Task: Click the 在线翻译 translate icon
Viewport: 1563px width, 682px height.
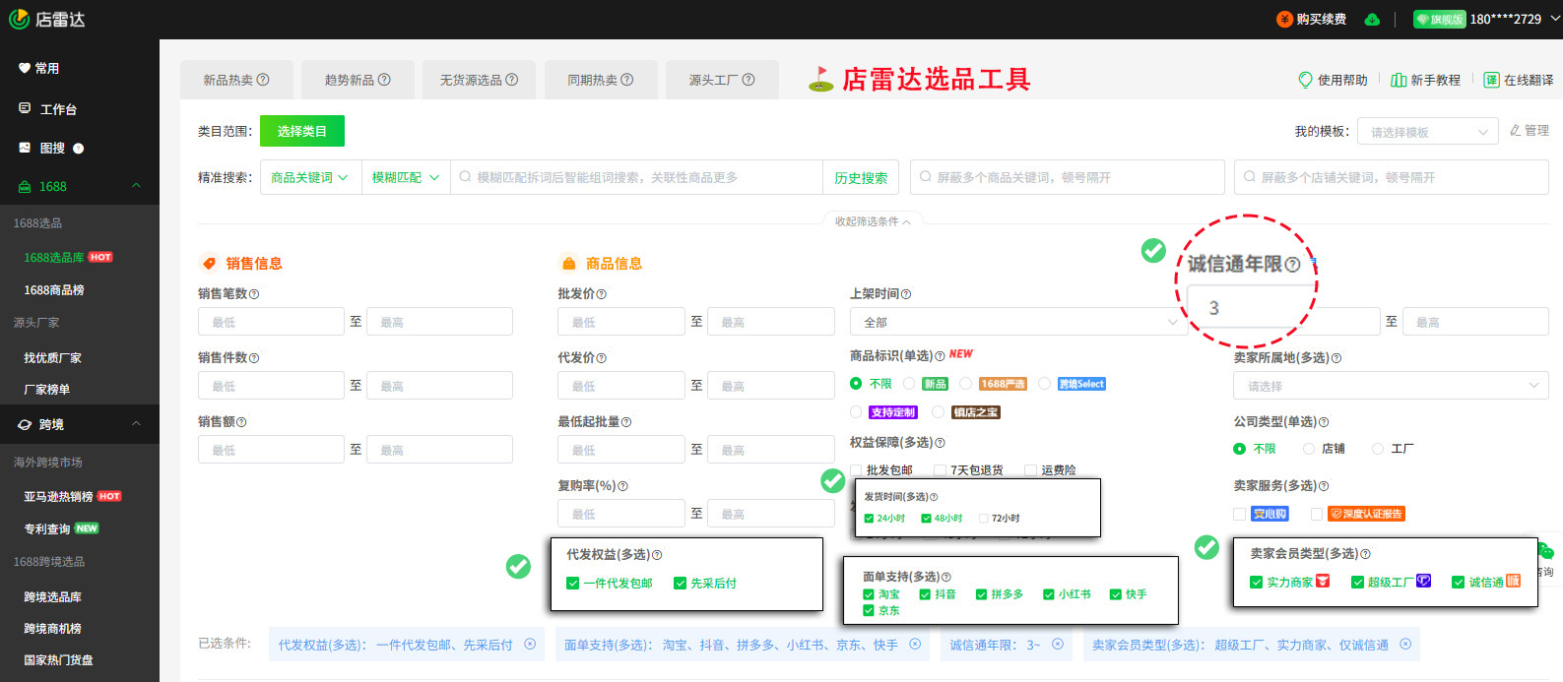Action: tap(1492, 80)
